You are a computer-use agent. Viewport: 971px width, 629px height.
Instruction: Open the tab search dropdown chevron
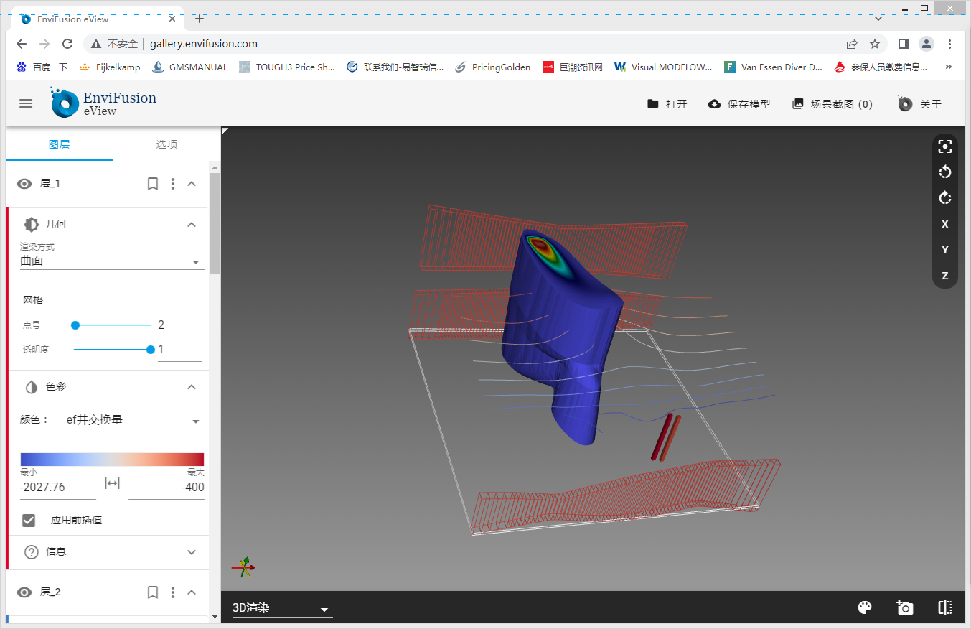pos(878,19)
